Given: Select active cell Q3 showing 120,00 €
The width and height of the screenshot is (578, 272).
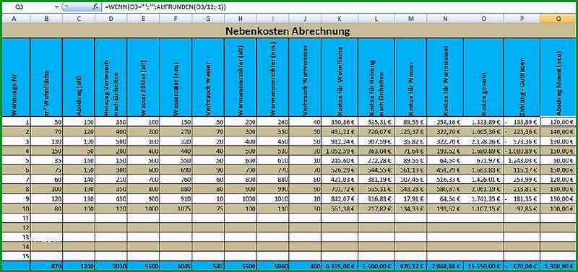Looking at the screenshot, I should [558, 122].
